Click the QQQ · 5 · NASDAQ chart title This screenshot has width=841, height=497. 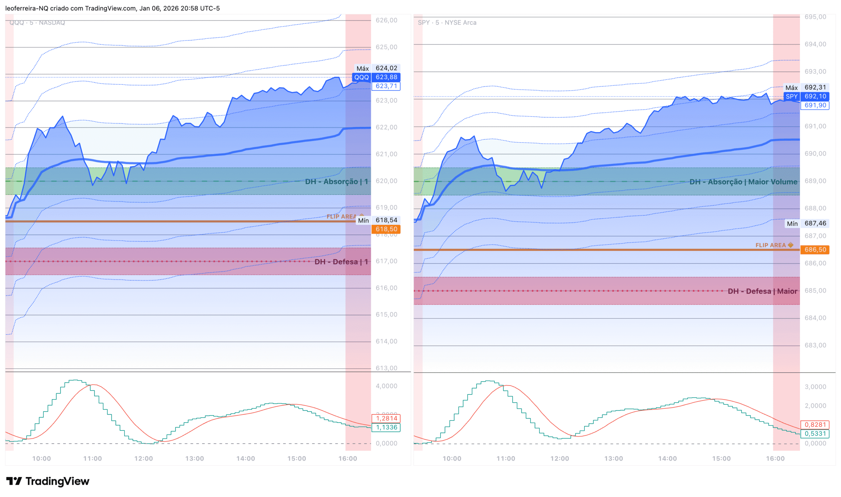point(37,22)
